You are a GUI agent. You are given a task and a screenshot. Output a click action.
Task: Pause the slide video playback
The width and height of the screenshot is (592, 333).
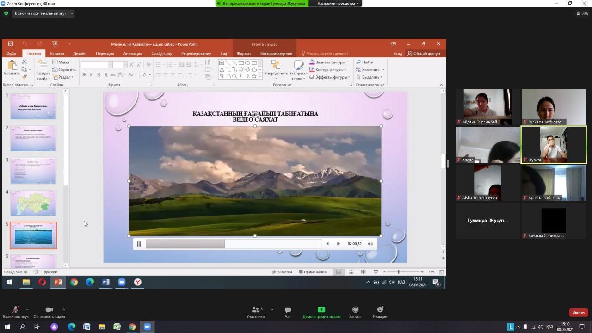coord(139,244)
